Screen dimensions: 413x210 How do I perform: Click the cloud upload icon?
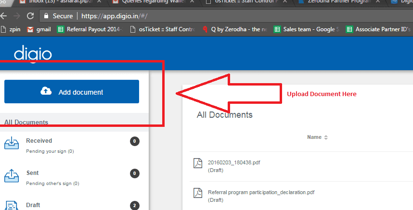pos(46,91)
